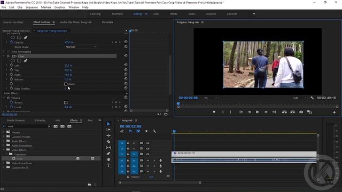
Task: Enable the crop Zoom checkbox
Action: (66, 84)
